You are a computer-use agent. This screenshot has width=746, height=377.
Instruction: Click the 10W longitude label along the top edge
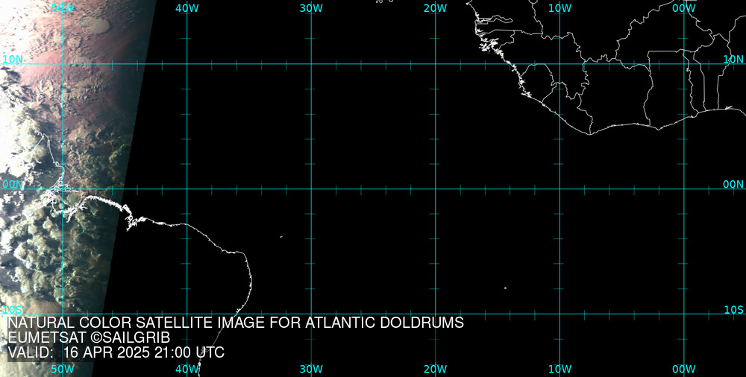[560, 8]
